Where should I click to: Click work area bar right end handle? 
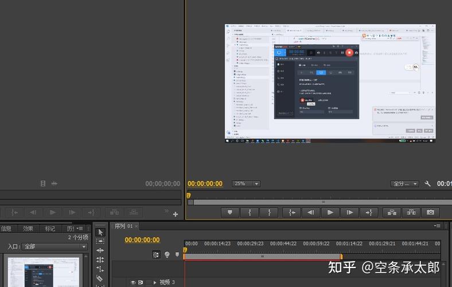[341, 257]
